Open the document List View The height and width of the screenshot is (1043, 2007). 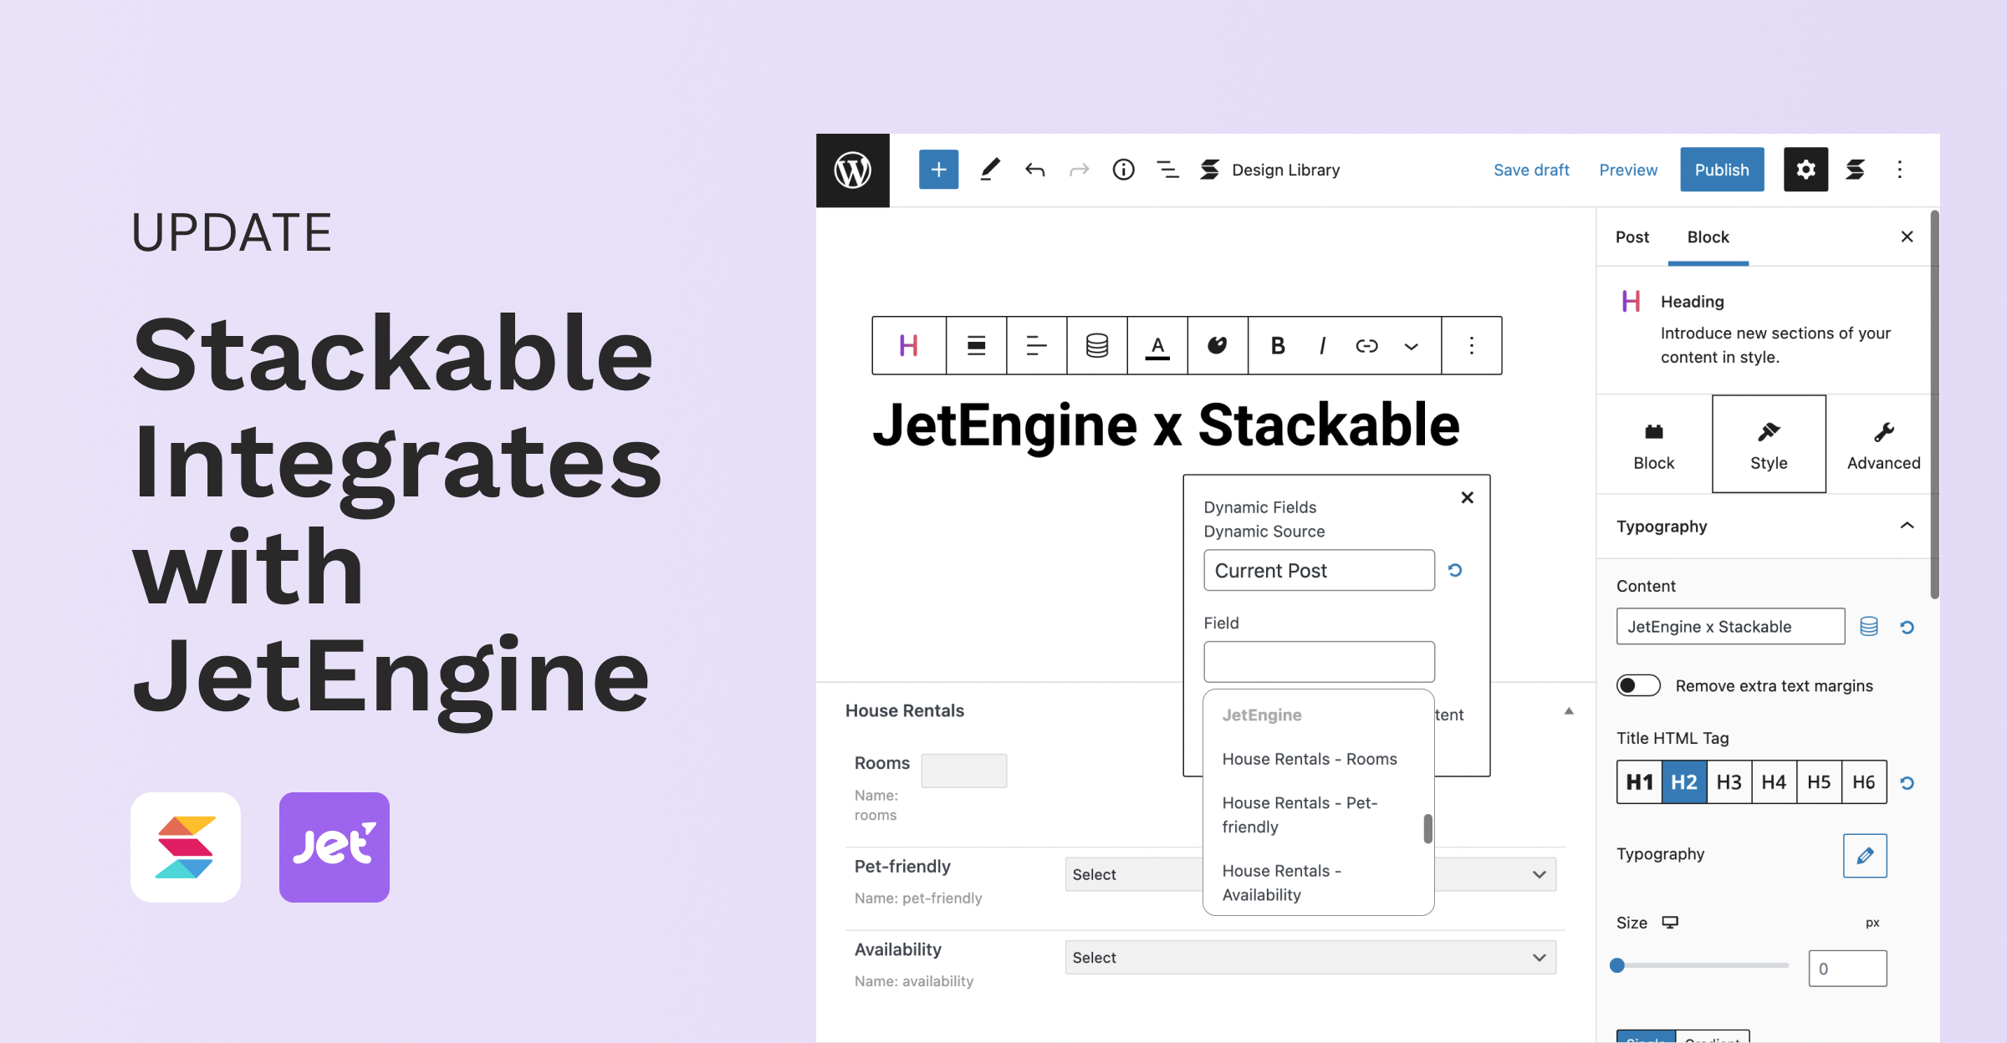tap(1167, 170)
